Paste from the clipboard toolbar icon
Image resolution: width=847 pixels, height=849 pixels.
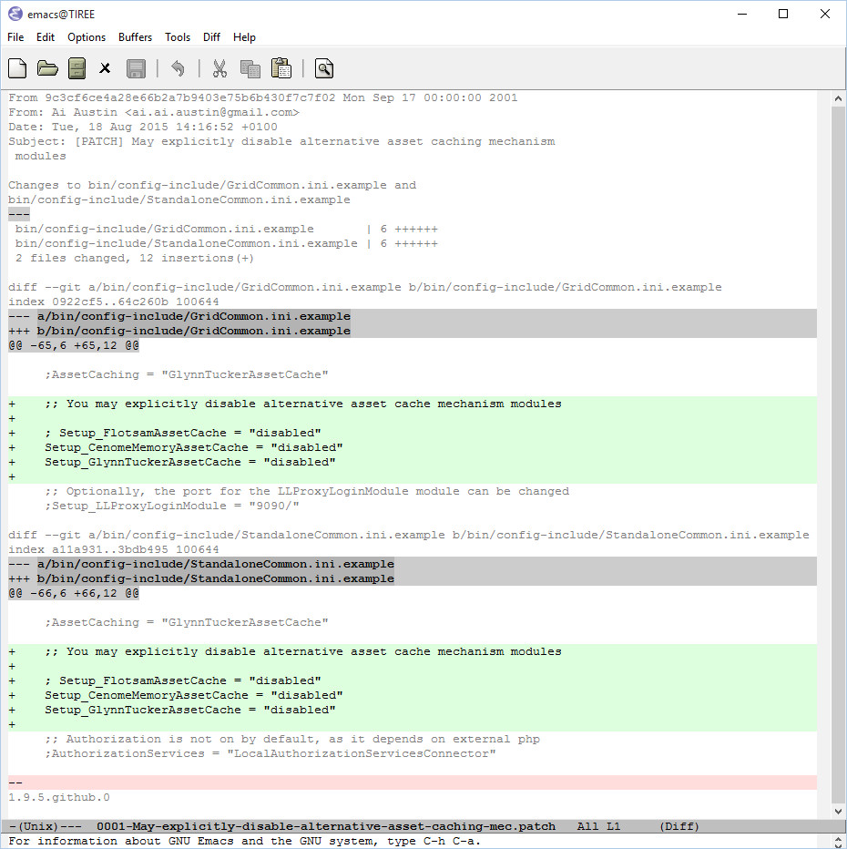281,68
